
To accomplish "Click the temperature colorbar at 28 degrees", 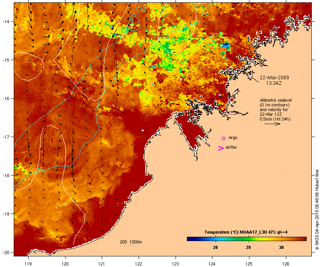I will (x=215, y=239).
